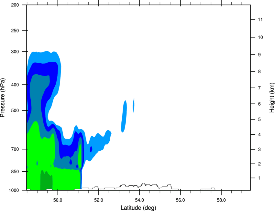Select the 850 pressure tick label

[x=15, y=171]
